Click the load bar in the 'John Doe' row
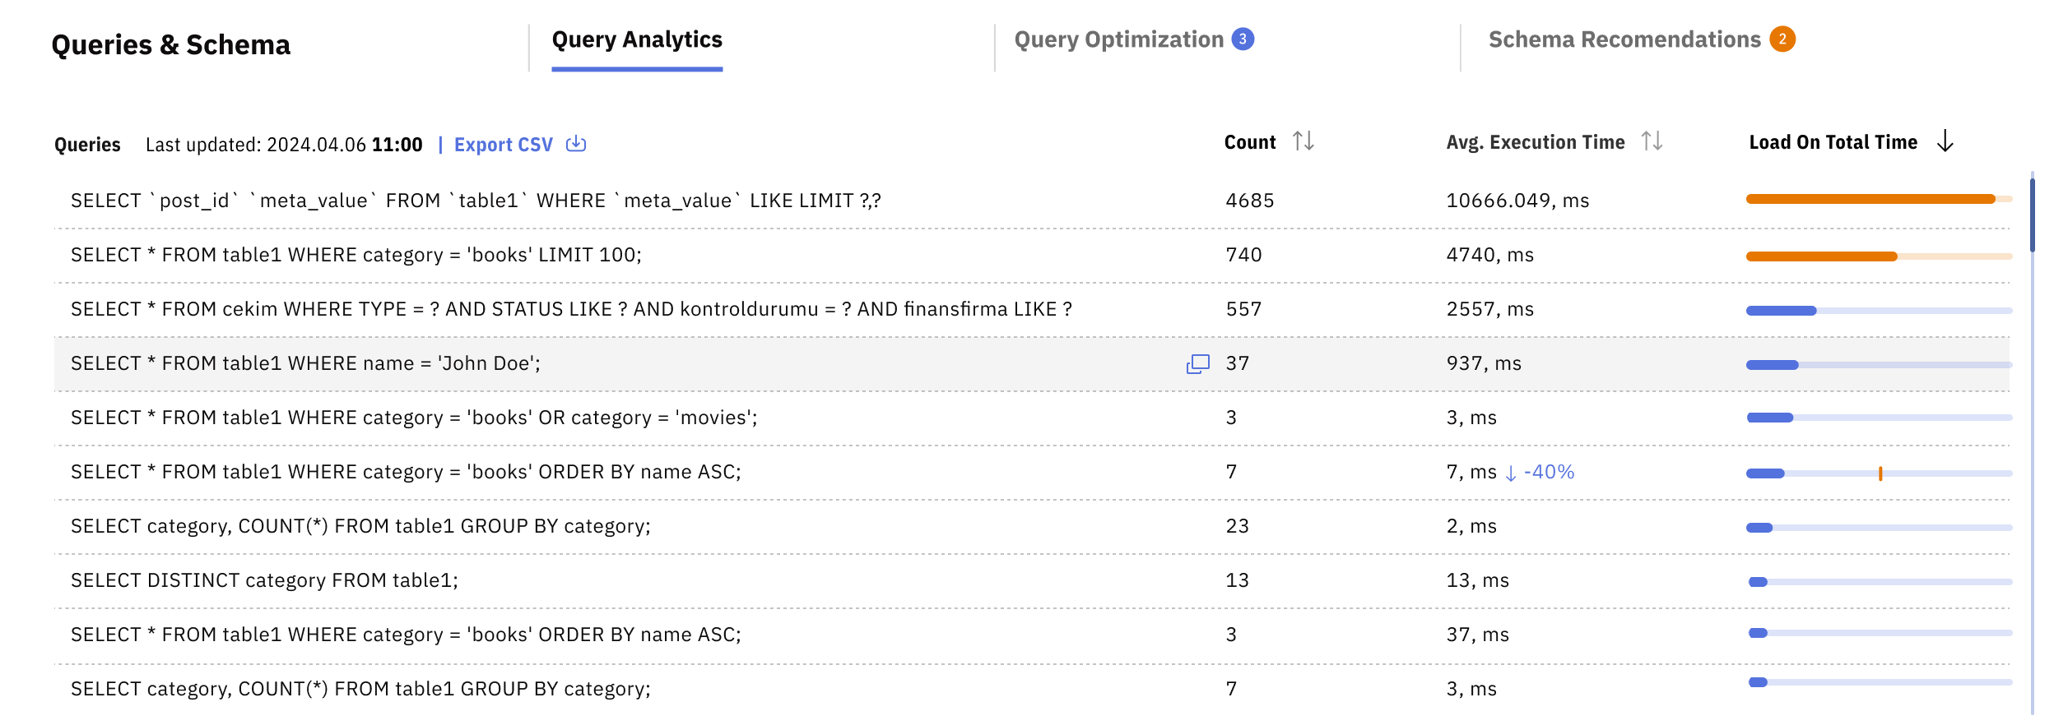2054x725 pixels. pyautogui.click(x=1879, y=365)
